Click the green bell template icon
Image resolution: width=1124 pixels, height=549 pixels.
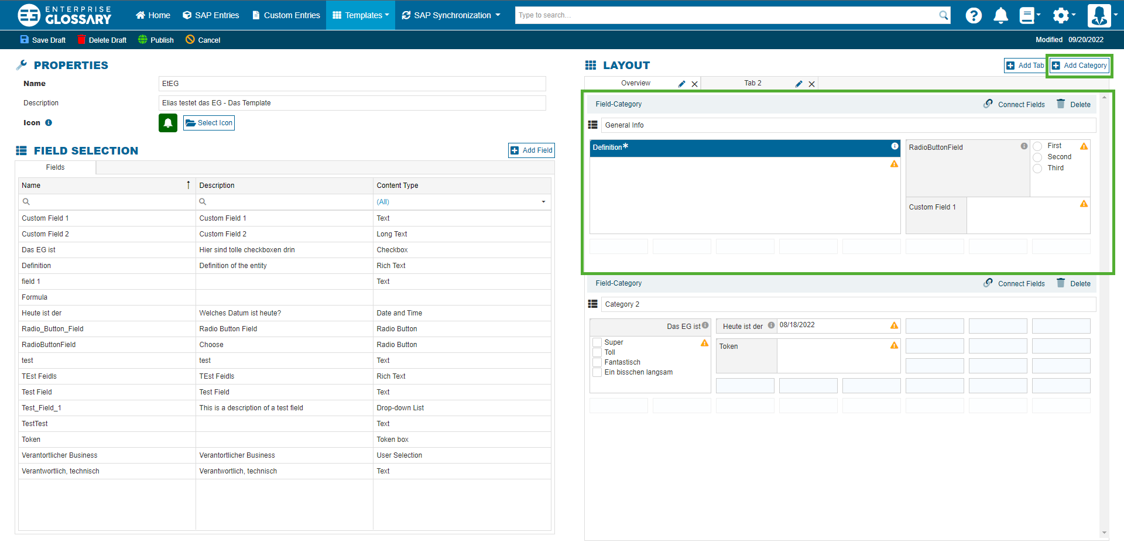click(x=168, y=123)
